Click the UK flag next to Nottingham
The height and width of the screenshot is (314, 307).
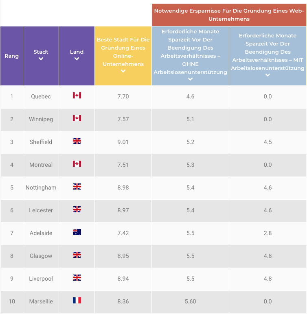point(77,187)
